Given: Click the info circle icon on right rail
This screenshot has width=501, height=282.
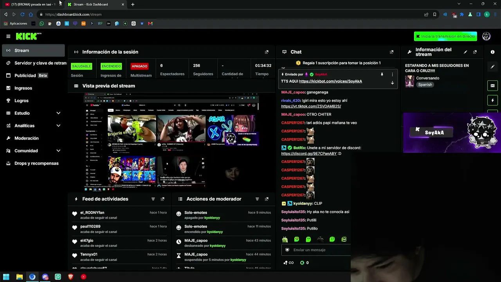Looking at the screenshot, I should 492,52.
